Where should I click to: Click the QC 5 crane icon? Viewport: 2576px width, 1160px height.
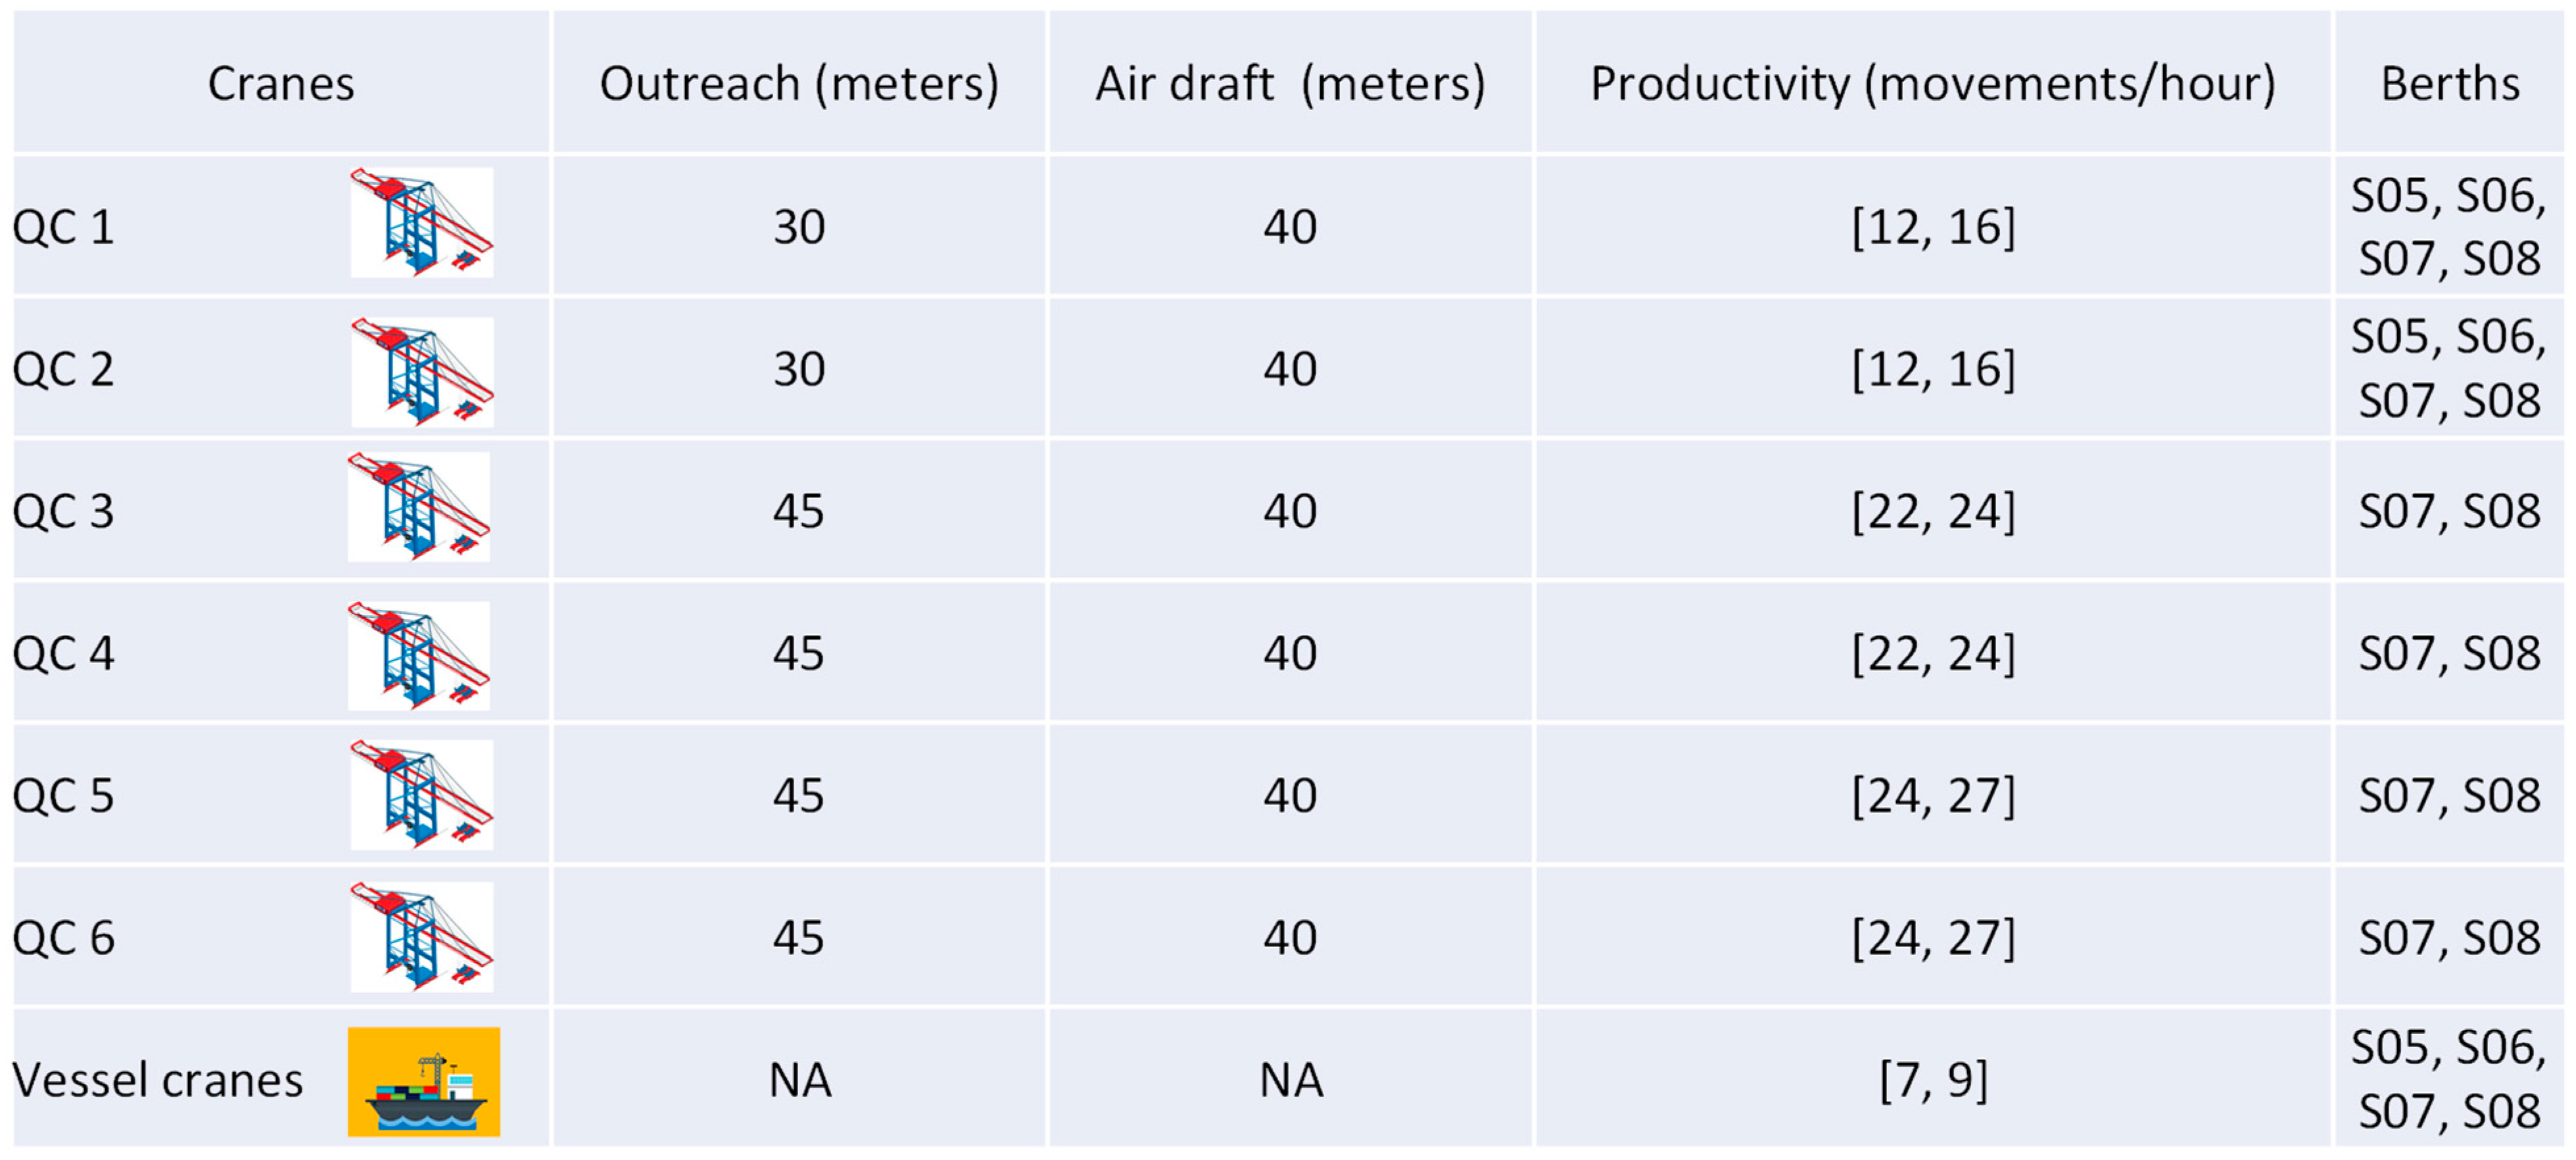coord(421,795)
